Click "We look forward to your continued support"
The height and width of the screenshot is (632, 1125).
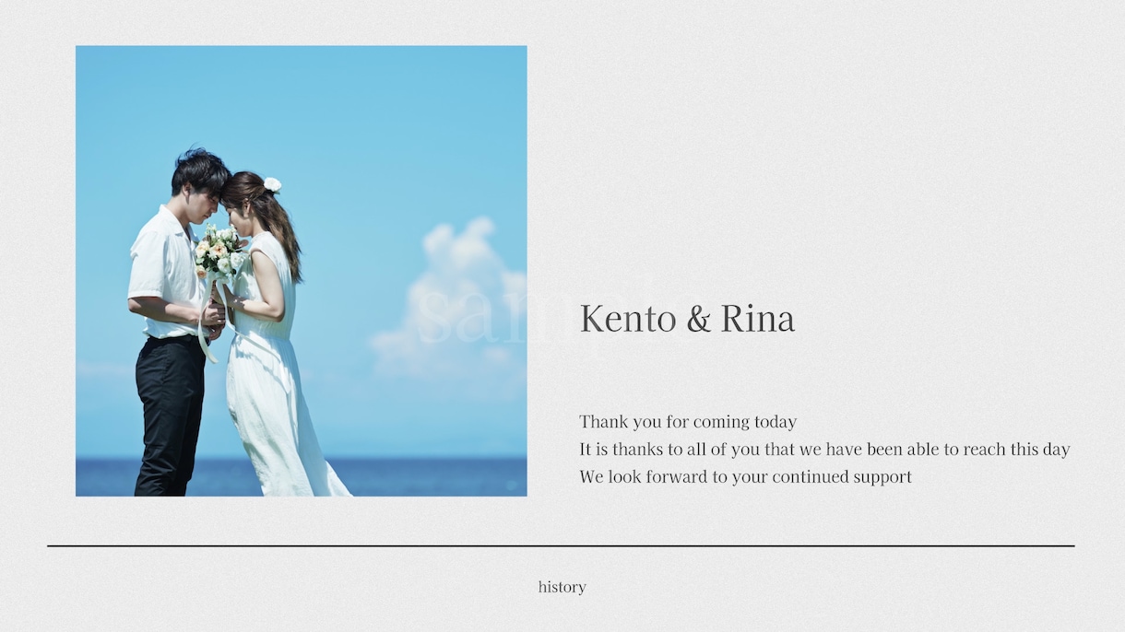click(x=745, y=477)
